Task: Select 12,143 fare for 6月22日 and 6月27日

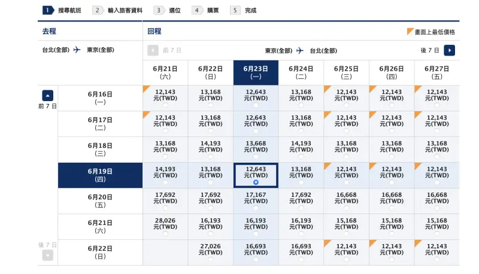Action: [x=437, y=252]
